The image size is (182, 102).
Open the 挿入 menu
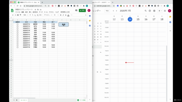30,12
